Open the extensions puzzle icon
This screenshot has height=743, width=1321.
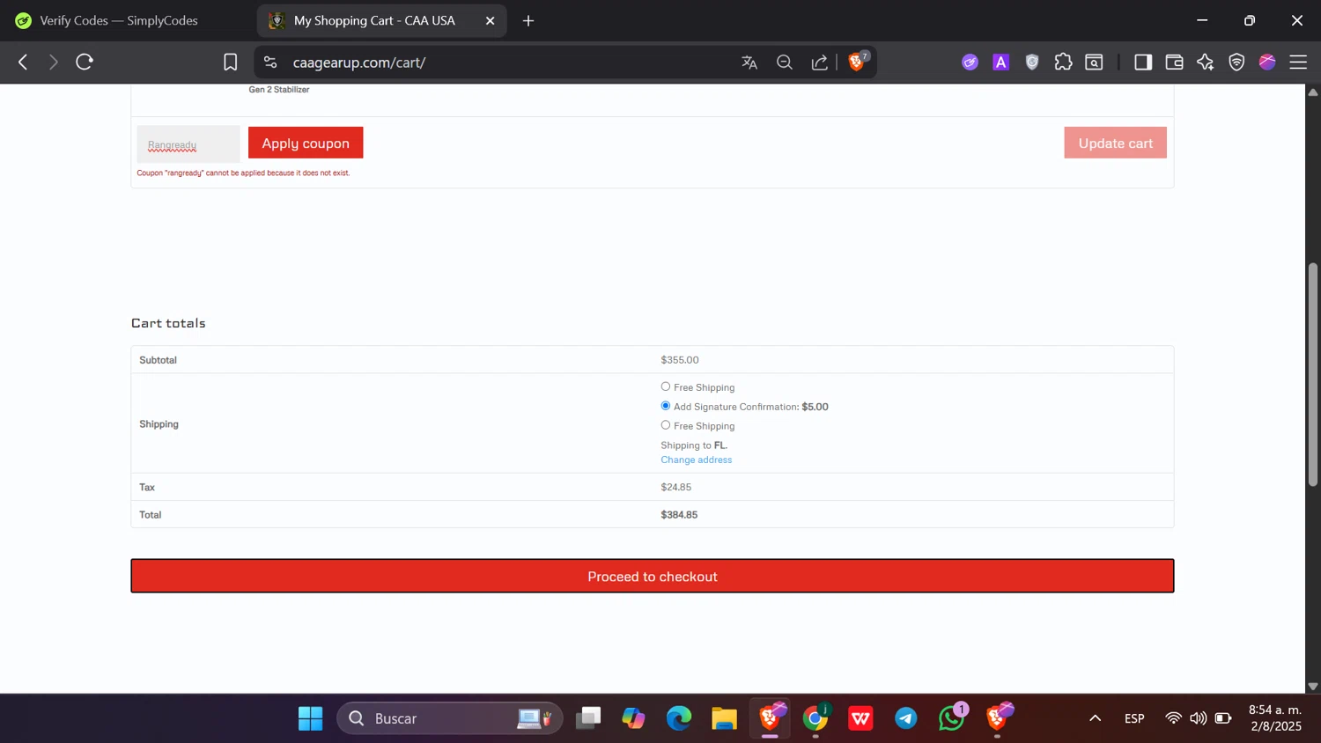click(1063, 63)
